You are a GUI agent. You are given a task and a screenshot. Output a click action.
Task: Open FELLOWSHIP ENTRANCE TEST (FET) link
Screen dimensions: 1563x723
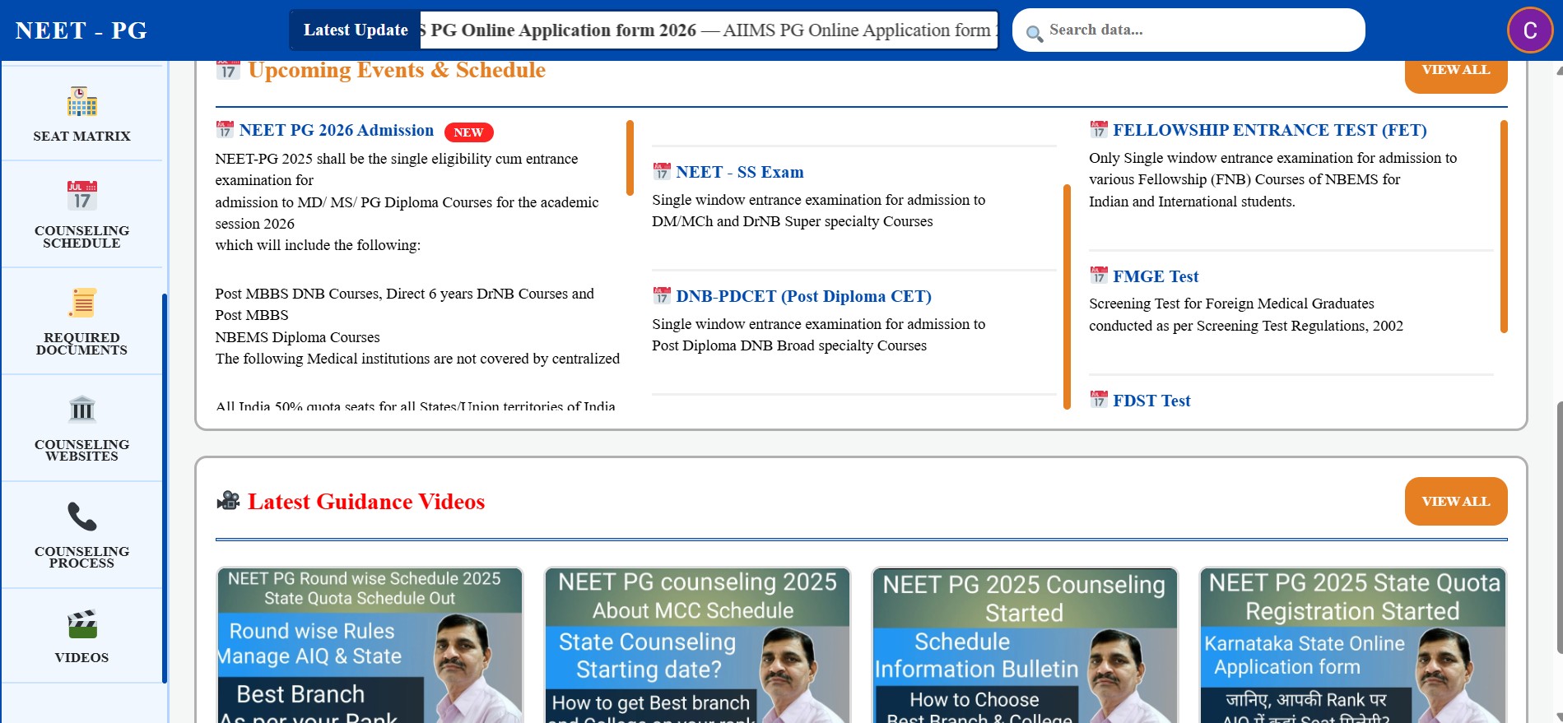1270,130
